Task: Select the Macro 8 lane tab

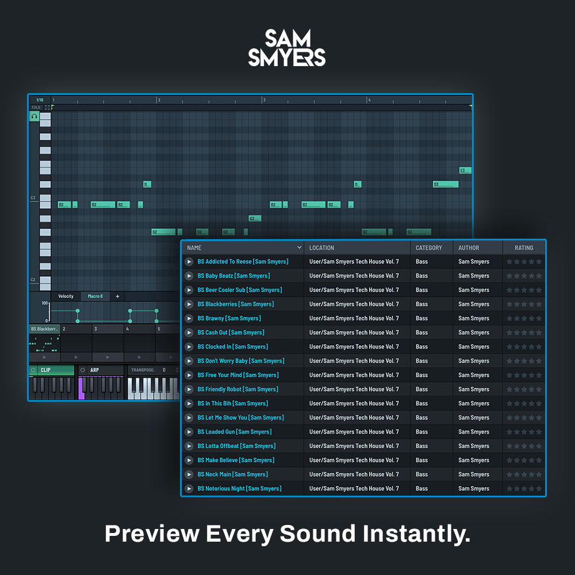Action: [x=95, y=296]
